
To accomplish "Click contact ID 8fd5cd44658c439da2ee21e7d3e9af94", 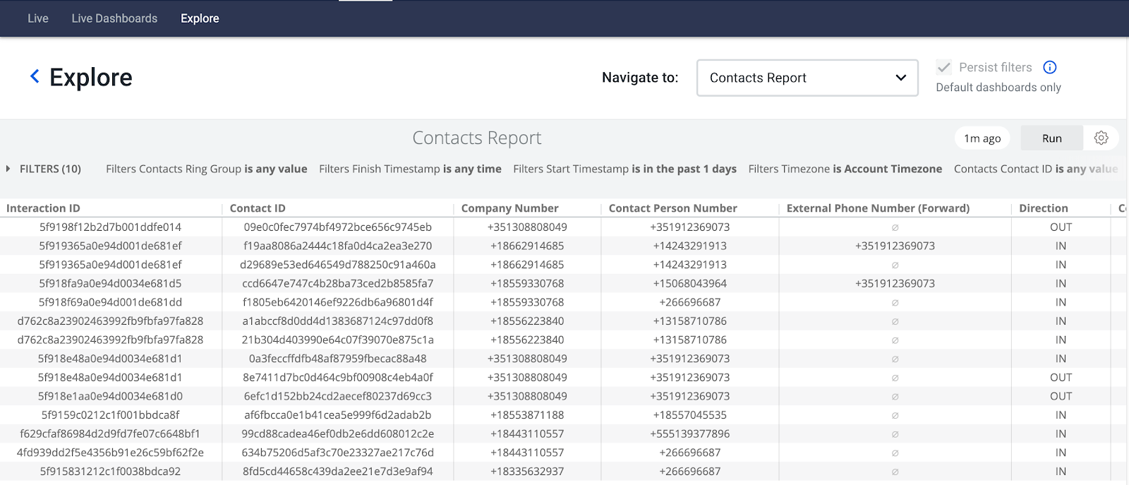I will [x=337, y=471].
